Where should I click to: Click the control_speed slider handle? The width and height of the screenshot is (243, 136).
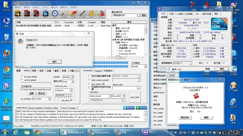tap(50, 83)
